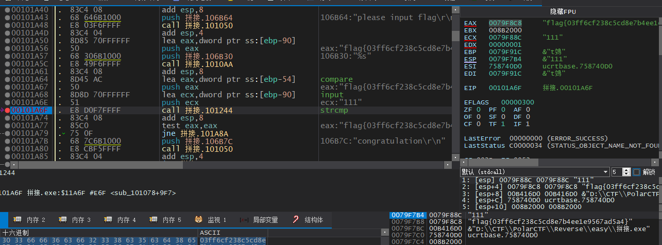This screenshot has width=662, height=245.
Task: Open 监视 1 watch panel via its icon
Action: point(199,220)
